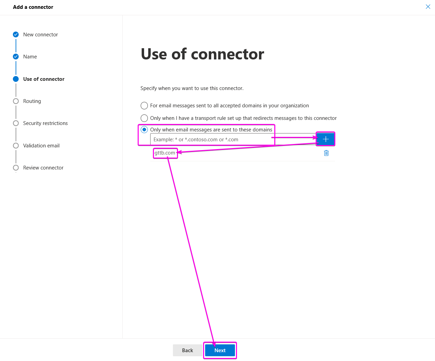Select 'For email messages sent to all accepted domains'
Image resolution: width=435 pixels, height=361 pixels.
coord(144,105)
